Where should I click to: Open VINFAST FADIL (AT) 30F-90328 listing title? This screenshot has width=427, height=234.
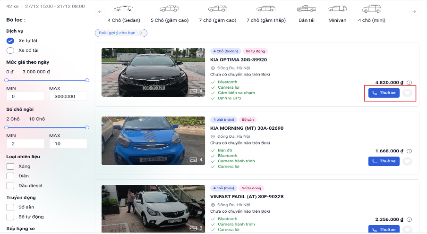point(247,196)
